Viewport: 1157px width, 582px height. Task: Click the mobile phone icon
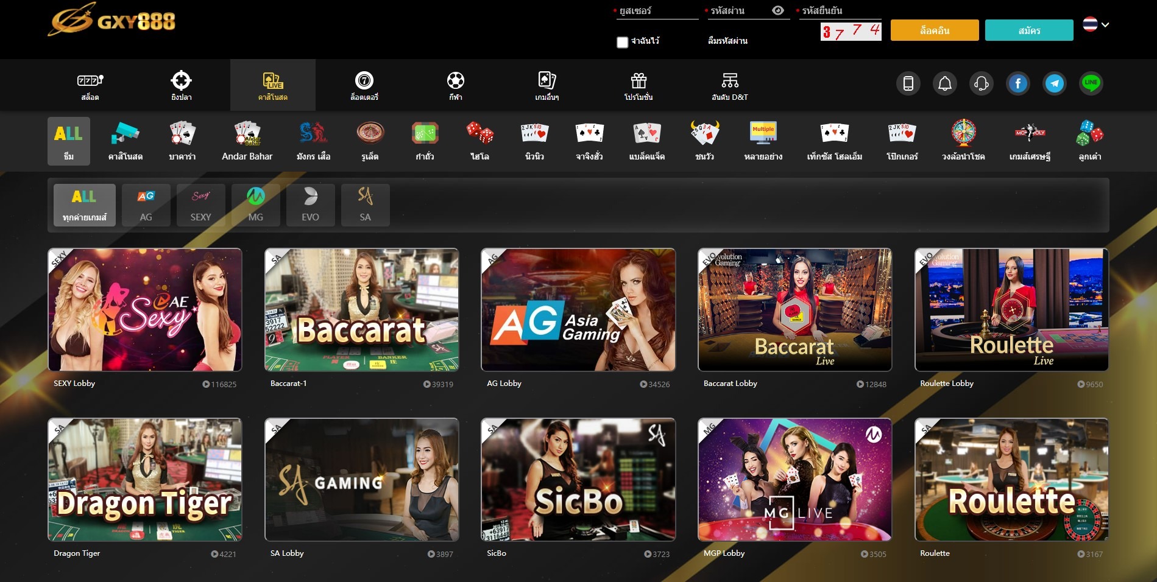(x=908, y=83)
